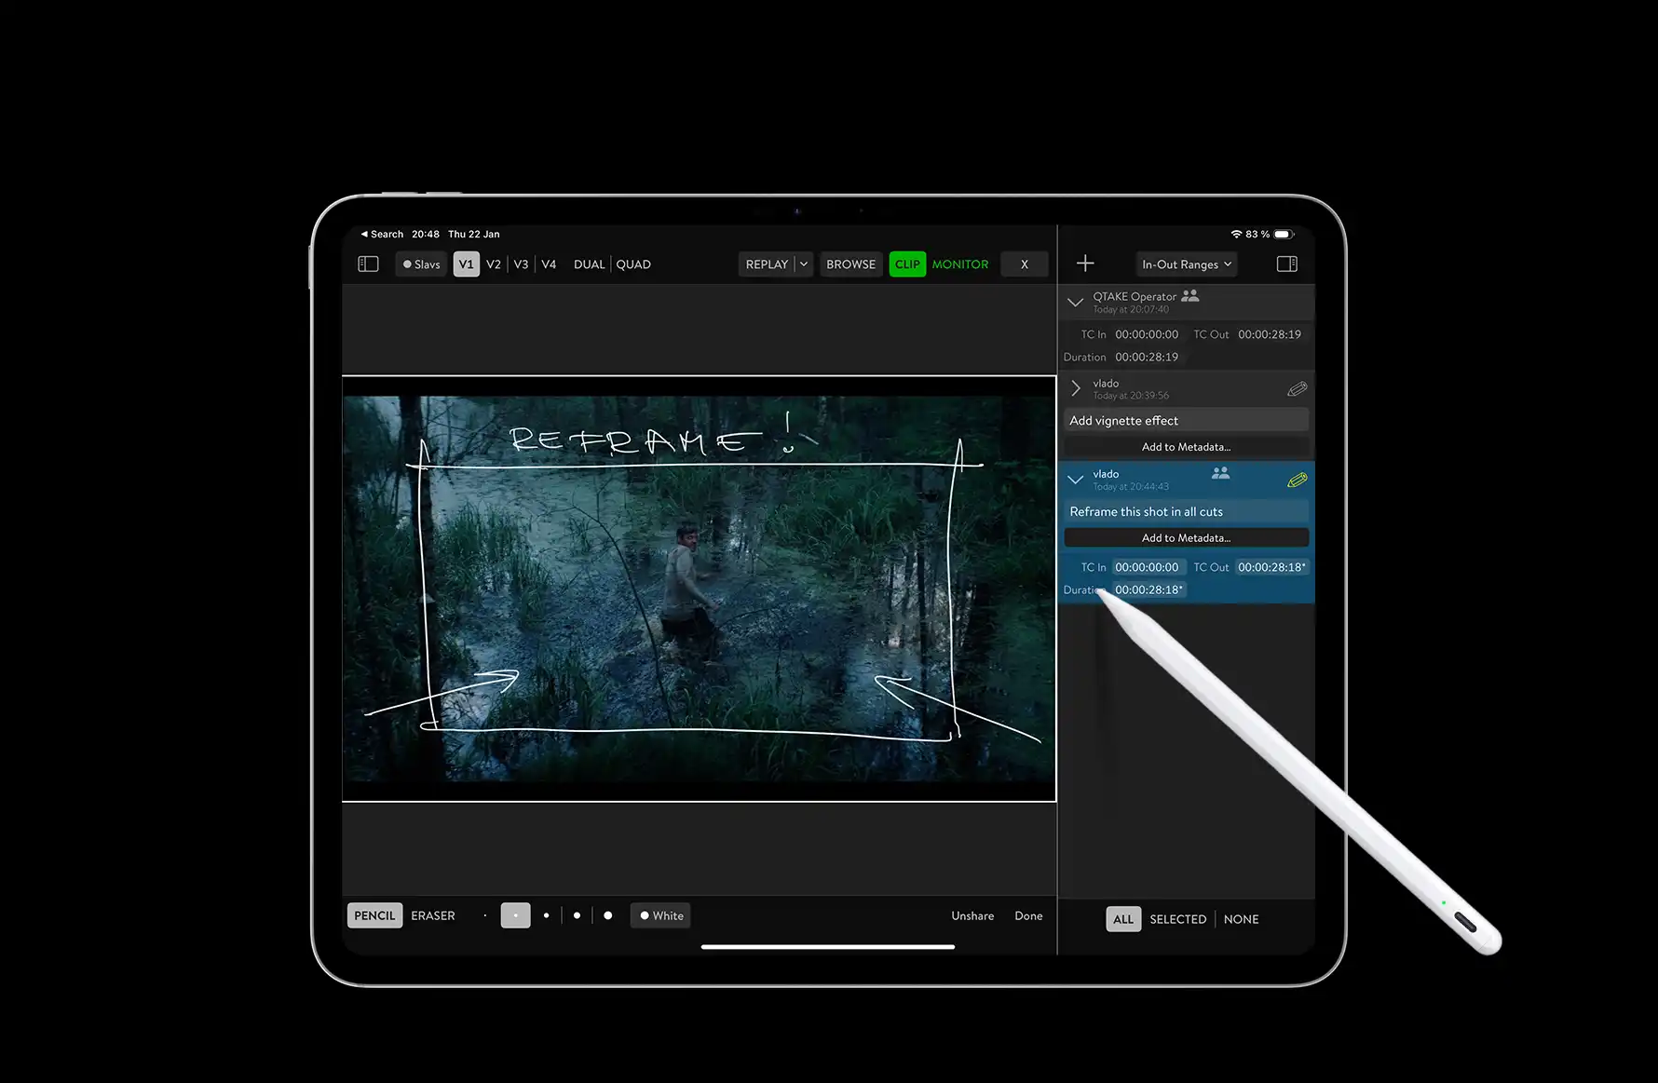Toggle the right sidebar panel icon
This screenshot has width=1658, height=1083.
[1286, 264]
